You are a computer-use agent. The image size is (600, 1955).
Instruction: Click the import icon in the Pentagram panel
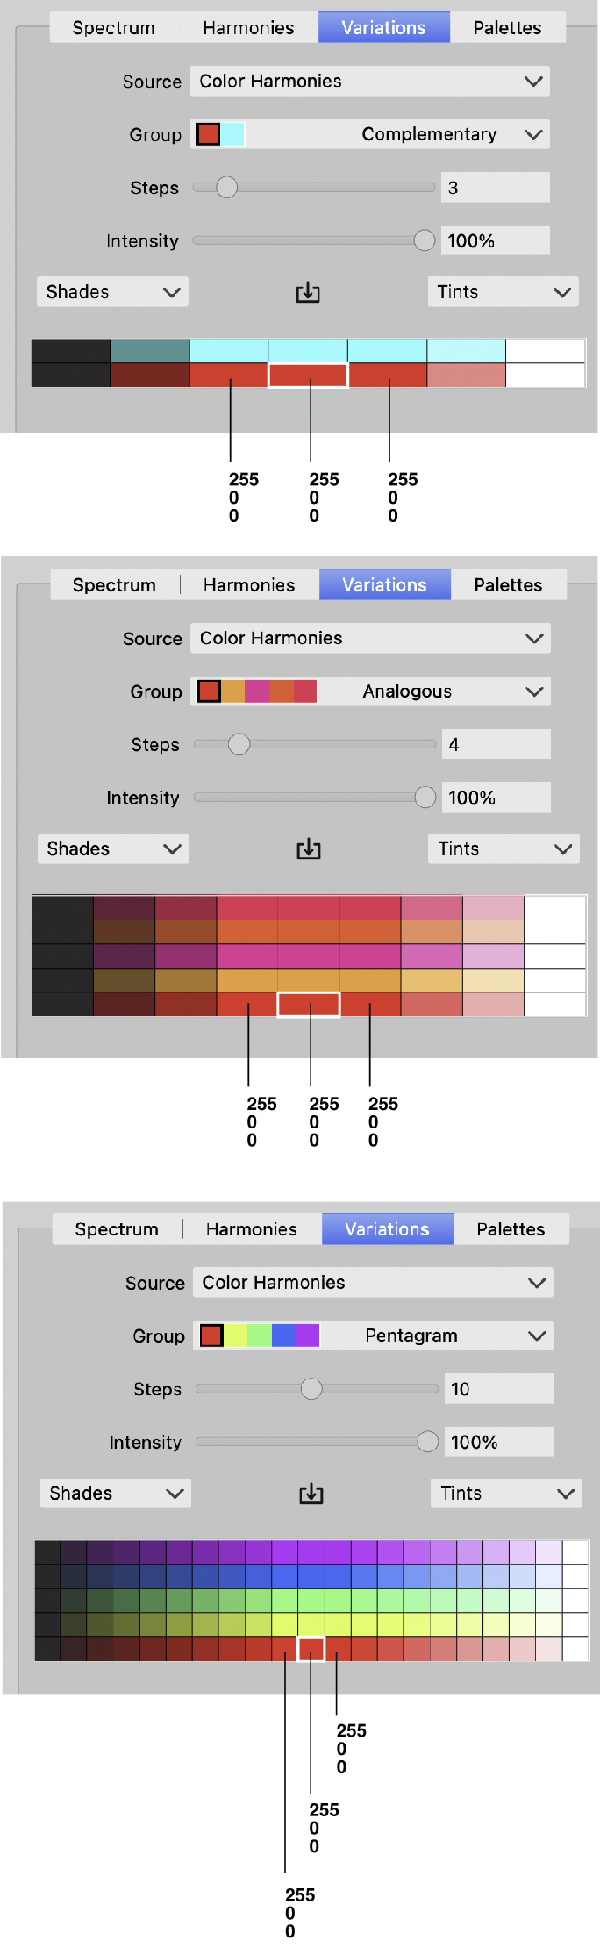click(311, 1493)
